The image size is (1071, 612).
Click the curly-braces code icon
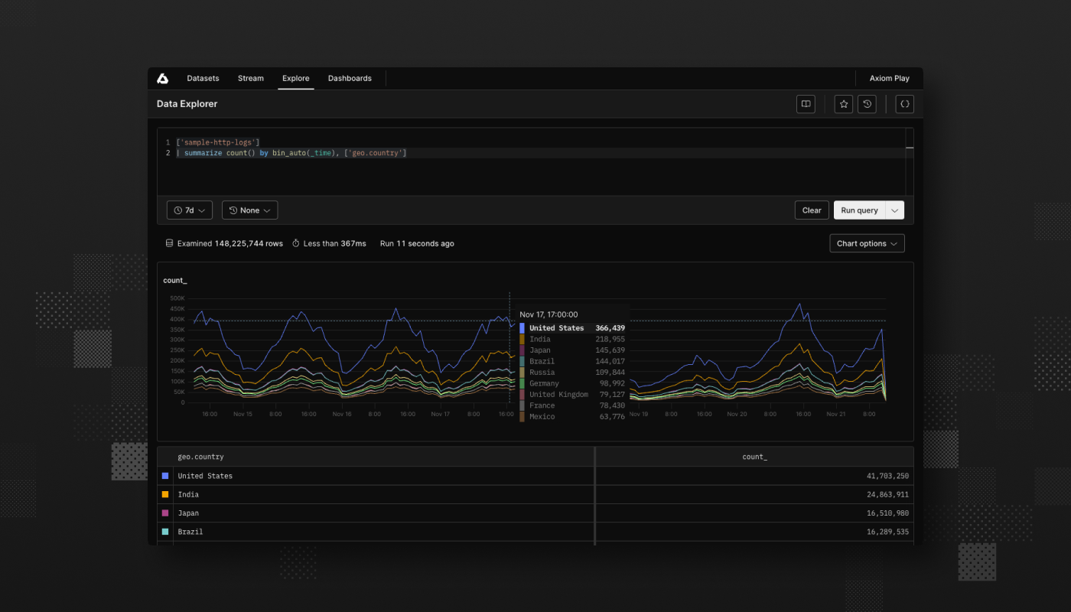point(904,104)
